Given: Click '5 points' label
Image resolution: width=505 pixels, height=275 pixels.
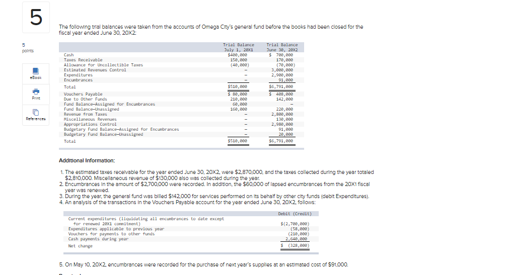Looking at the screenshot, I should pyautogui.click(x=28, y=48).
